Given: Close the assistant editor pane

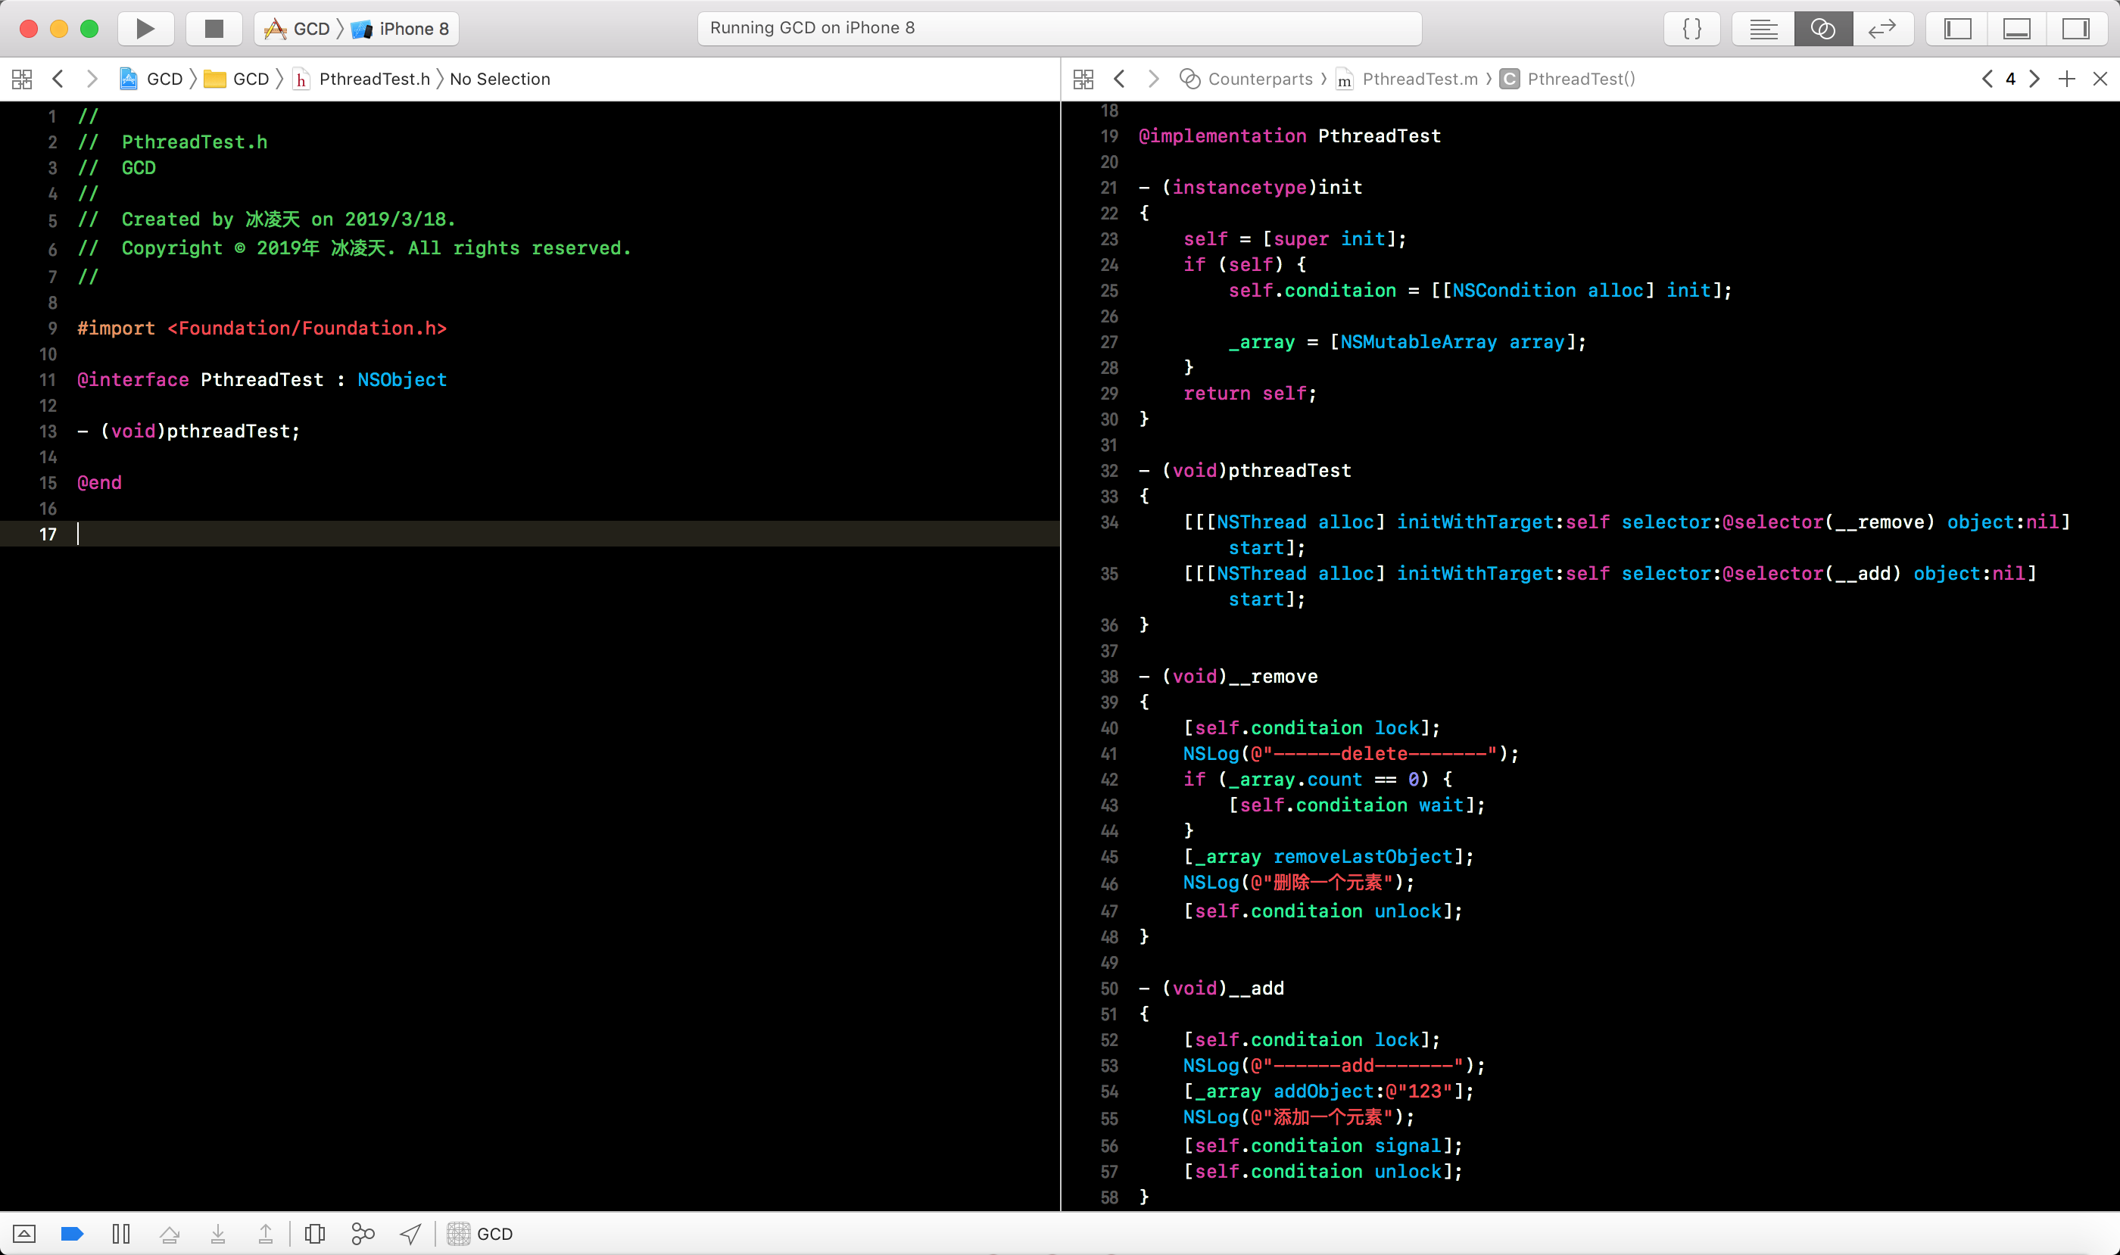Looking at the screenshot, I should 2100,79.
